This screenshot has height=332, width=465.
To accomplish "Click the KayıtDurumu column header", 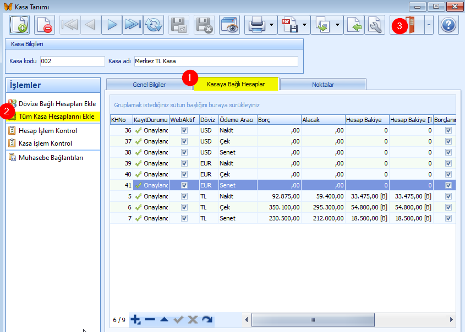I will [151, 120].
